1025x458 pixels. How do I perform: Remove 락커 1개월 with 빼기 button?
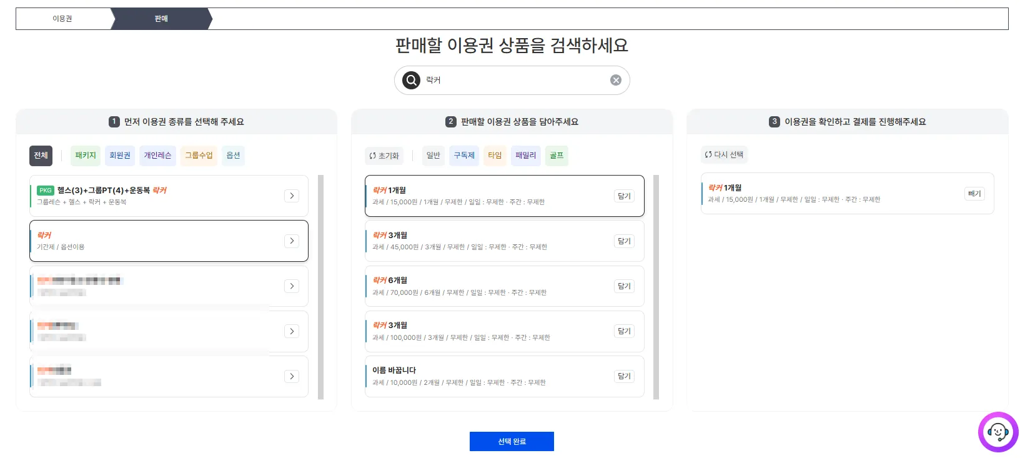[974, 194]
